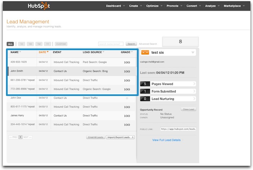Open Advanced Search
Screen dimensions: 253x170
[148, 44]
